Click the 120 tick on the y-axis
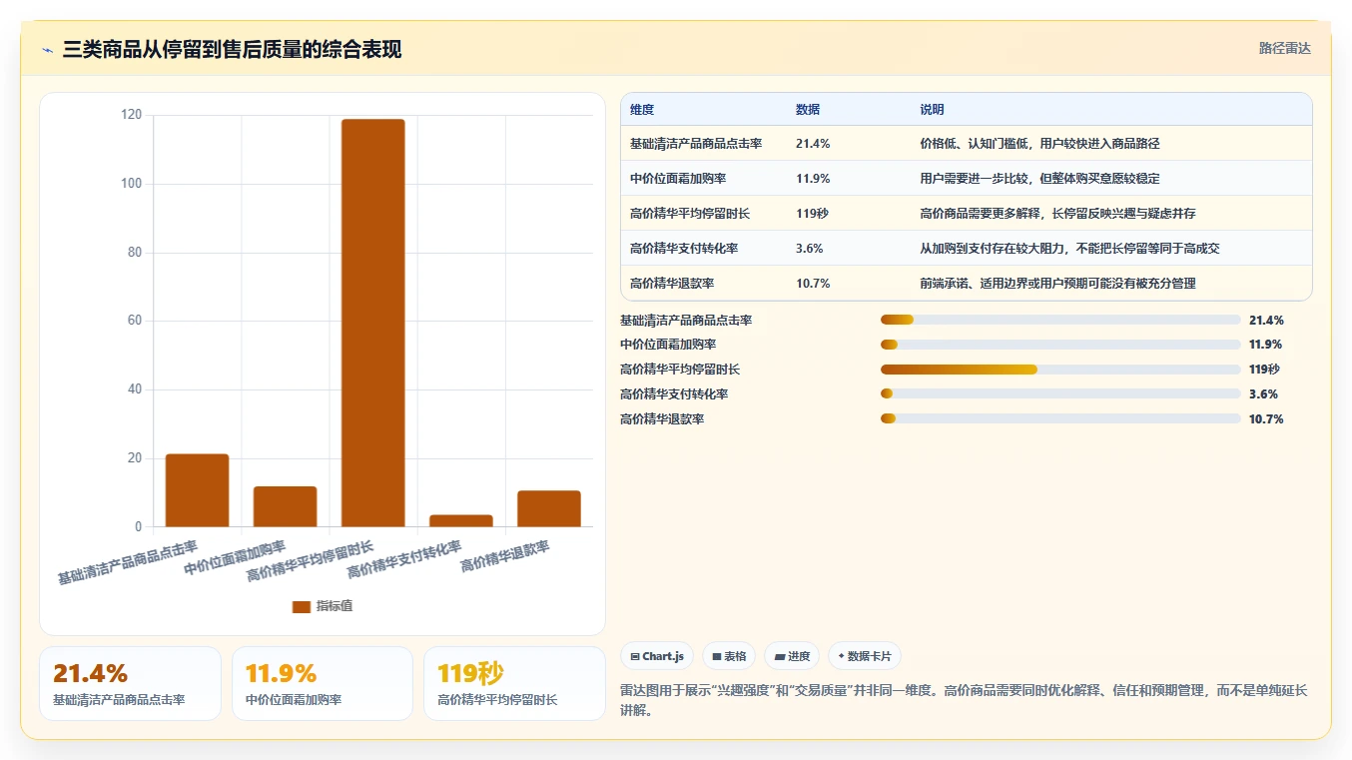 coord(132,115)
